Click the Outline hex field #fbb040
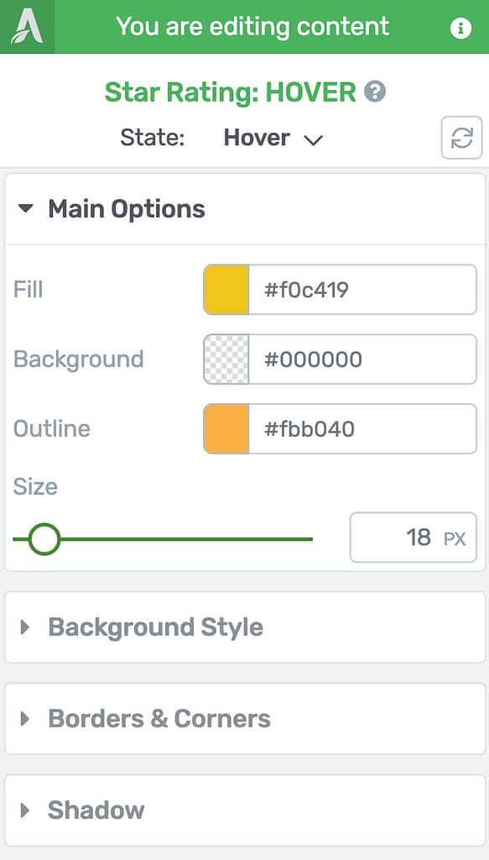489x860 pixels. 362,429
